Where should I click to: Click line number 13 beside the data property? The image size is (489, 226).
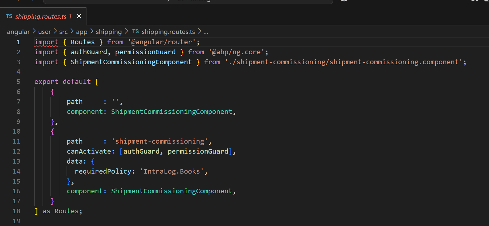pos(16,161)
